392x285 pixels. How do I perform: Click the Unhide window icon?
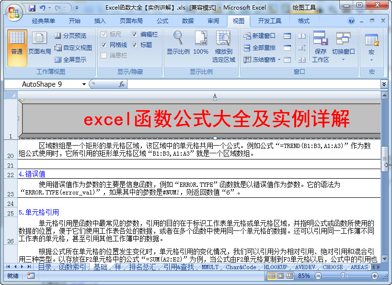click(287, 60)
